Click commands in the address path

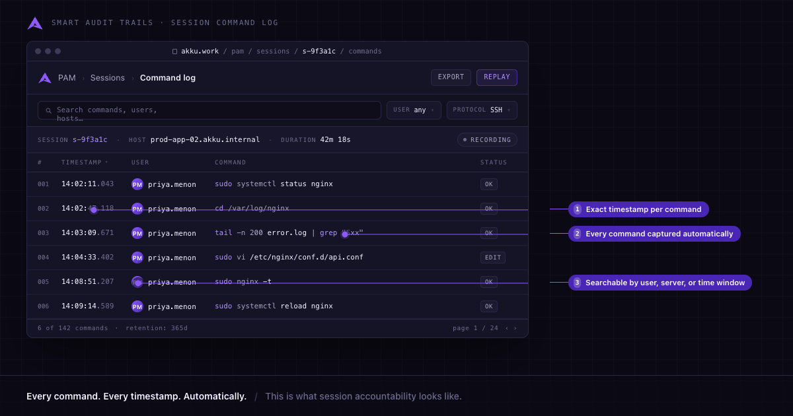coord(365,52)
